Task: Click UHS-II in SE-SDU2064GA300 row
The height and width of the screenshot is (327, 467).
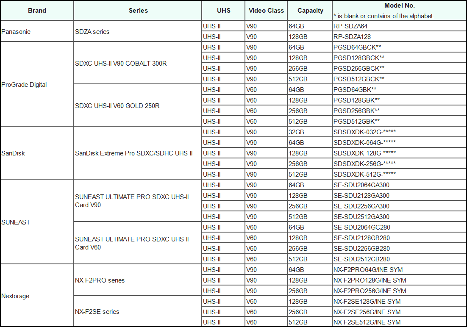Action: coord(223,185)
